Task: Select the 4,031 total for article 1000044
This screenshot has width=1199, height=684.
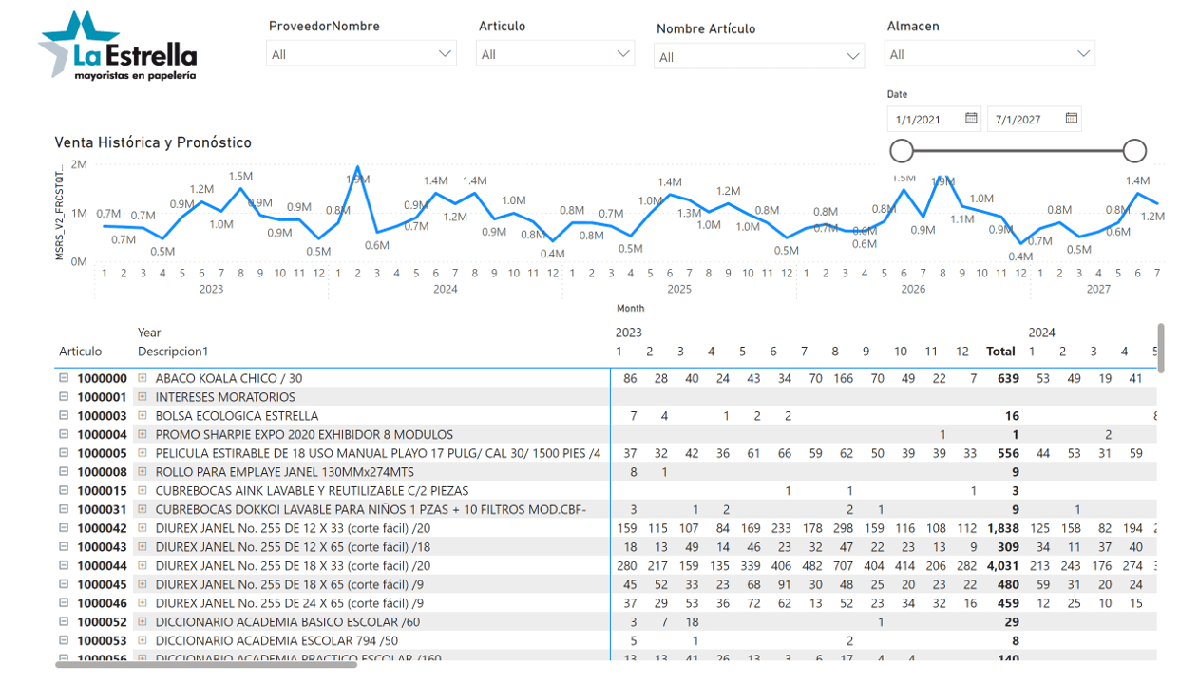Action: click(x=1002, y=565)
